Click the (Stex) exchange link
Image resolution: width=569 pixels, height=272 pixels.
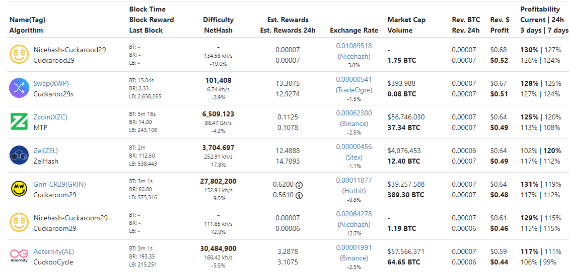[x=354, y=157]
